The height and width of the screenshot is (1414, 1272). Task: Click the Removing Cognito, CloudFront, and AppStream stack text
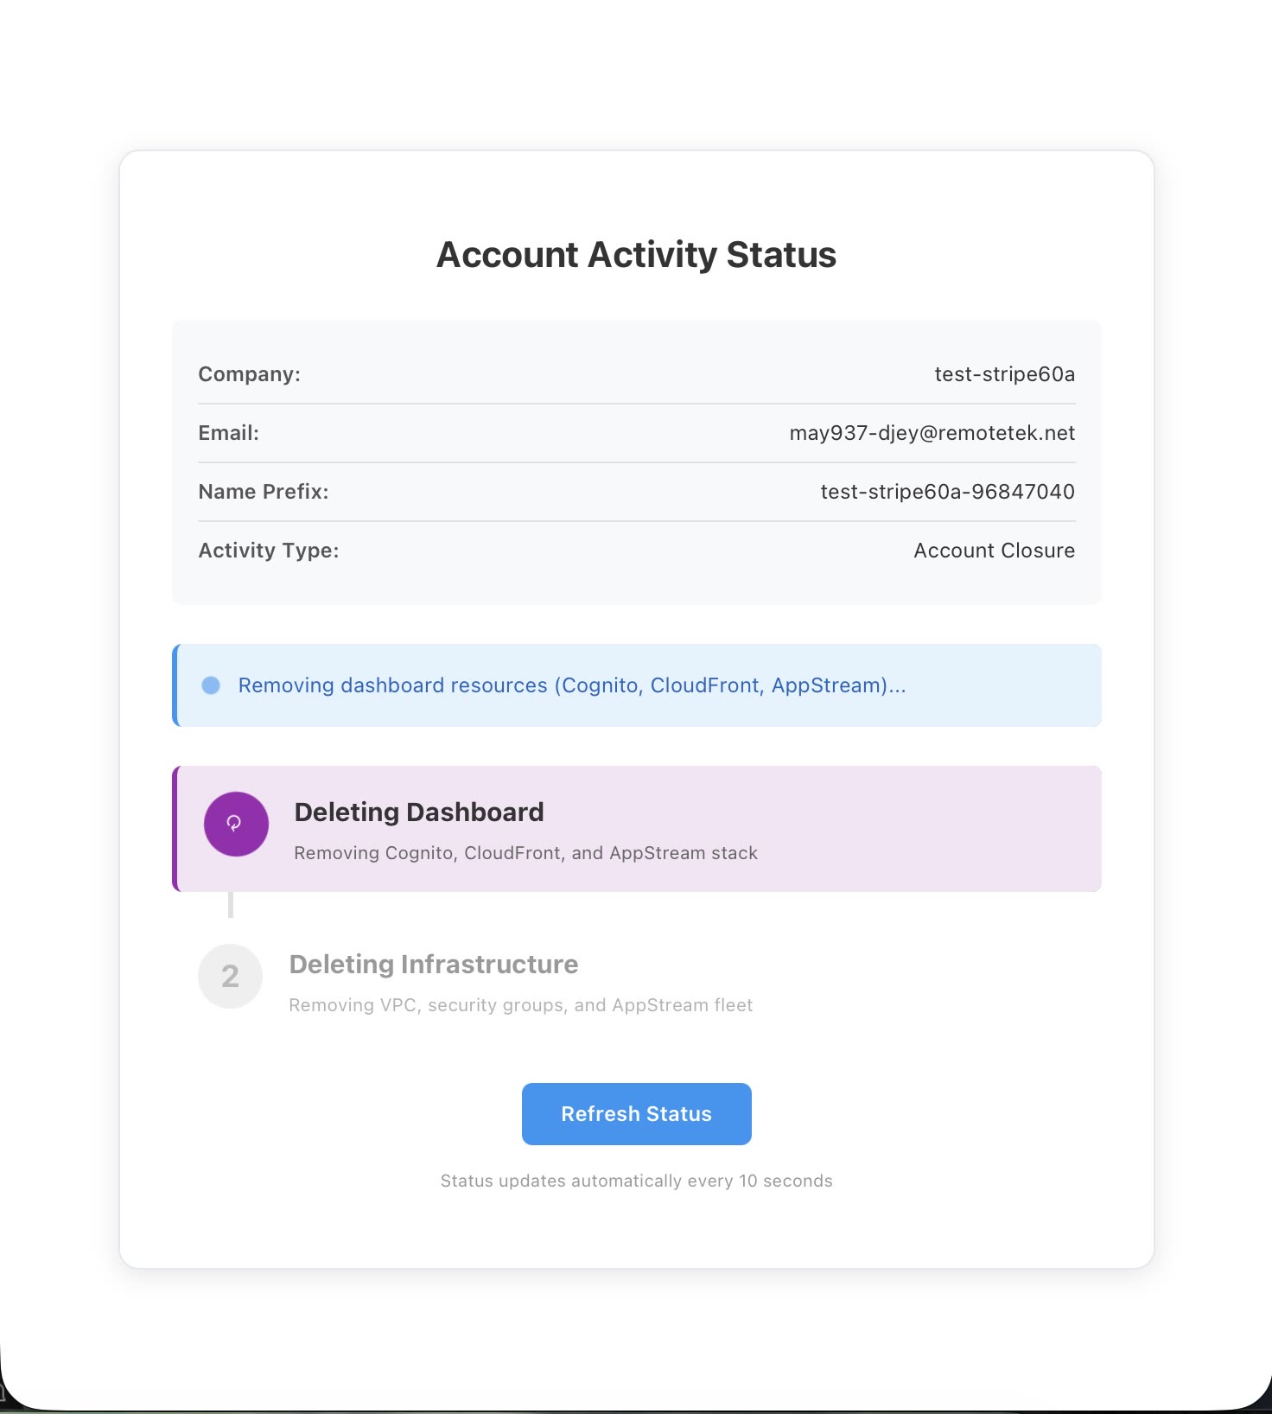526,853
